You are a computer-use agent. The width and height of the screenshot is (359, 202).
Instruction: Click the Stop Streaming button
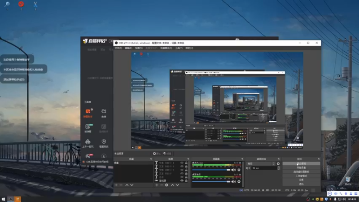coord(301,164)
